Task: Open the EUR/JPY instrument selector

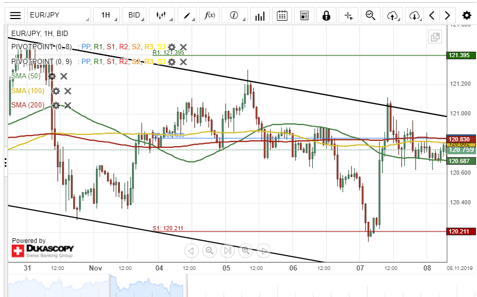Action: (59, 15)
